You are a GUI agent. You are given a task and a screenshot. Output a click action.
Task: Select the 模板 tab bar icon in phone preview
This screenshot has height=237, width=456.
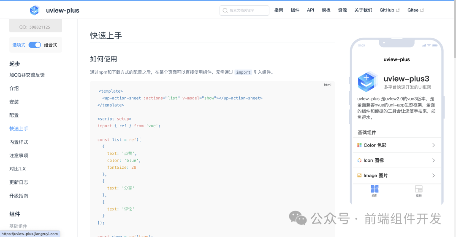coord(418,189)
